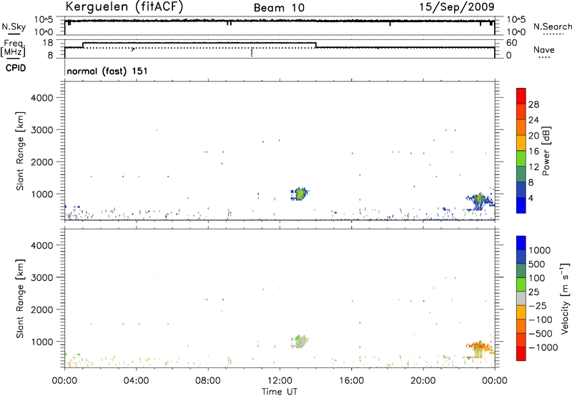
Task: Click the light green 25–100 Velocity segment
Action: click(x=521, y=284)
